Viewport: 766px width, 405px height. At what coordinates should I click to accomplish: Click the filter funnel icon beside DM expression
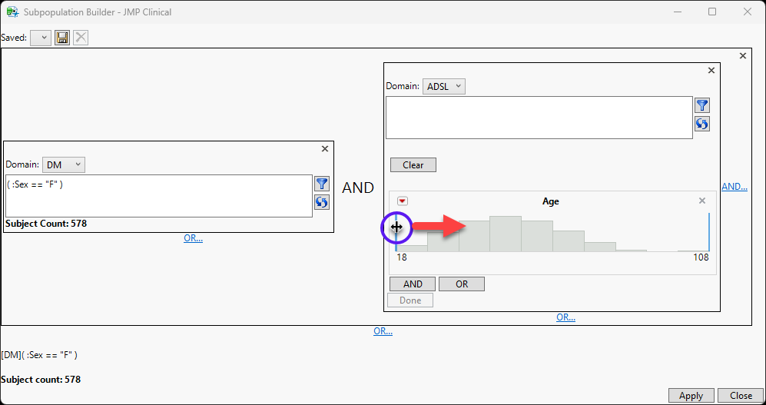(322, 184)
